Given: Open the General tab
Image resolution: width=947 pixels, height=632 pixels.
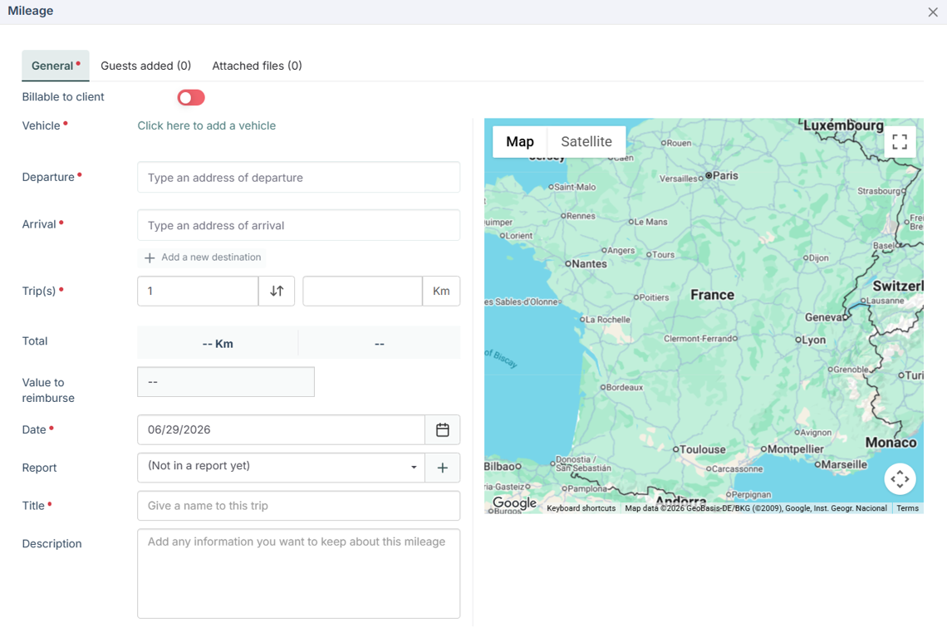Looking at the screenshot, I should coord(56,66).
